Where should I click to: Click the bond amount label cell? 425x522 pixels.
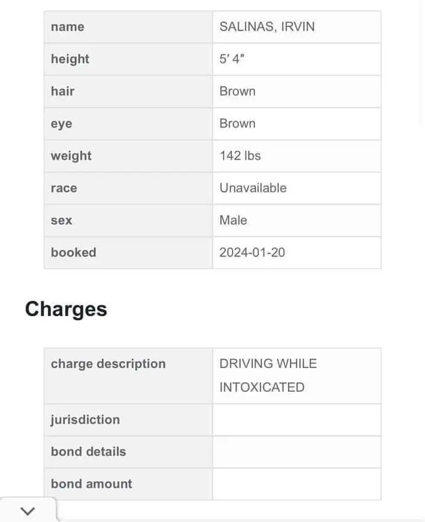(91, 484)
